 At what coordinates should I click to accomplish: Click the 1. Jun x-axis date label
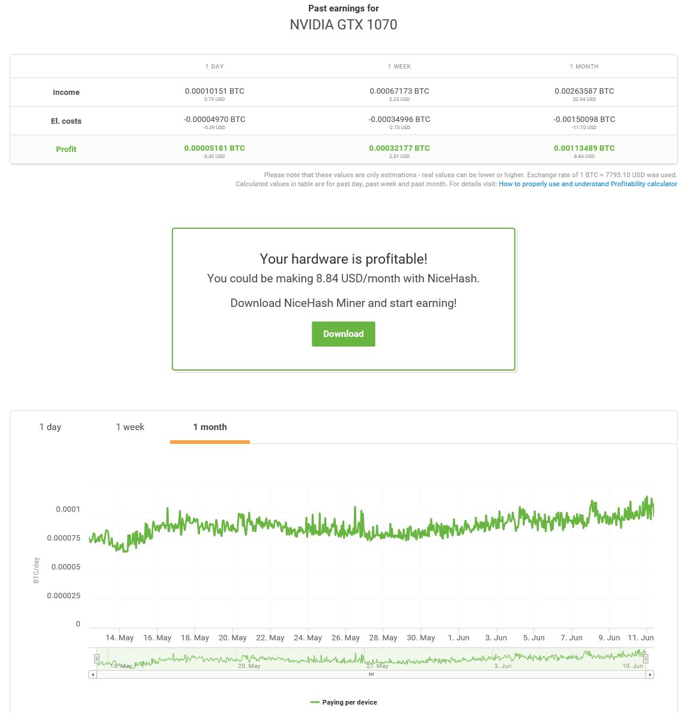pos(458,638)
